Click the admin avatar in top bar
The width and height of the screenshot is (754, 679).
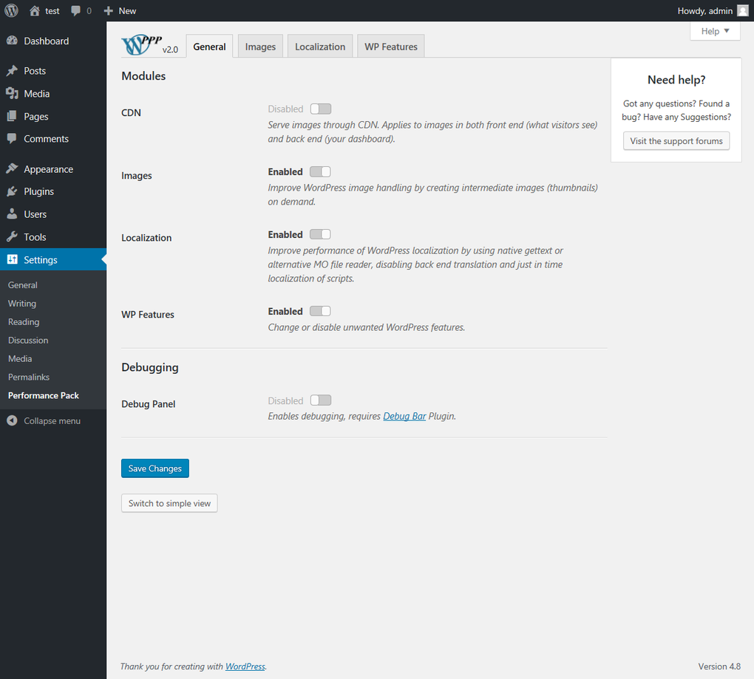(x=742, y=10)
